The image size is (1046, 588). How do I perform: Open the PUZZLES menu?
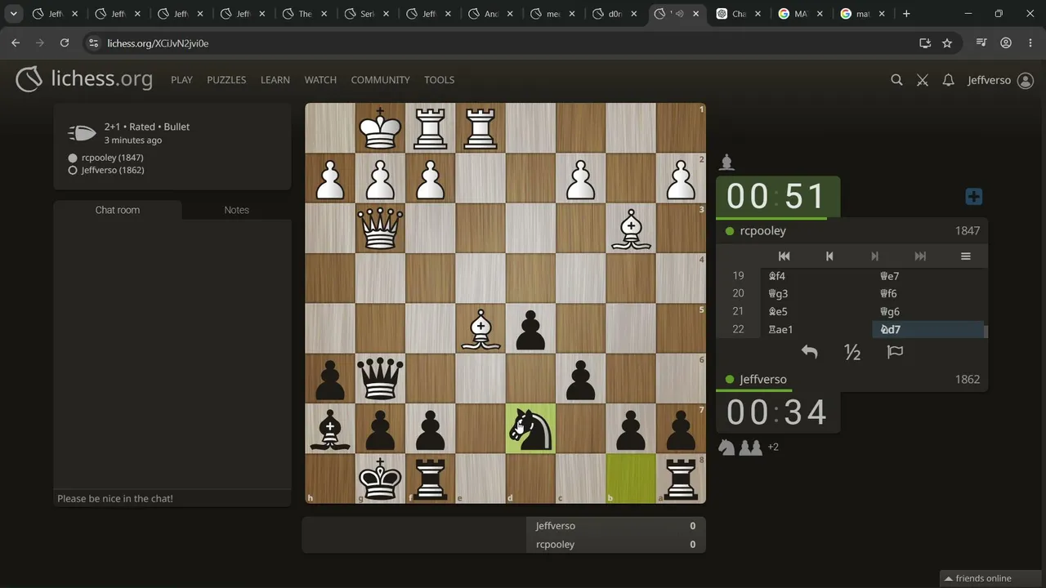226,80
